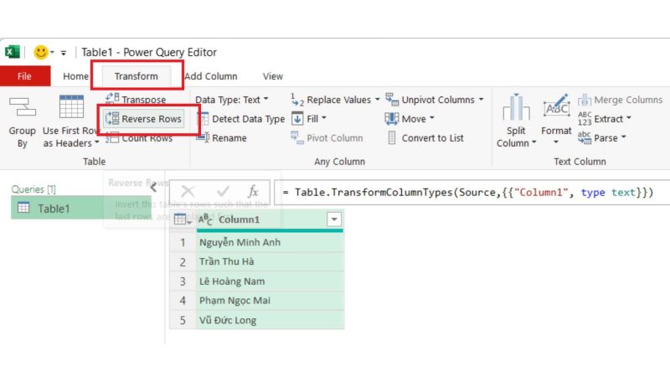Select cell Nguyễn Minh Anh
Image resolution: width=670 pixels, height=377 pixels.
[270, 242]
